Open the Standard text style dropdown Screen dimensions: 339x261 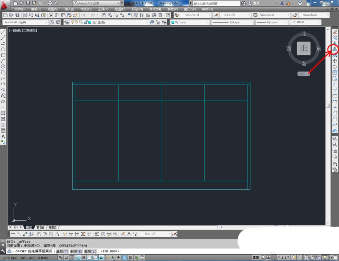tap(195, 15)
